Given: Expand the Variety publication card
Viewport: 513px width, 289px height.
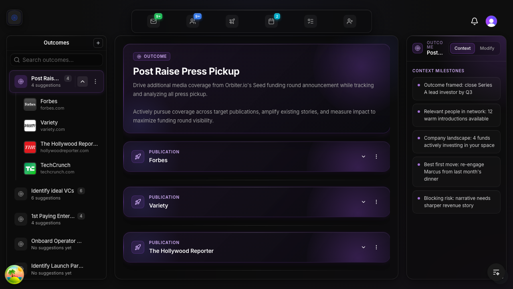Looking at the screenshot, I should [x=363, y=202].
